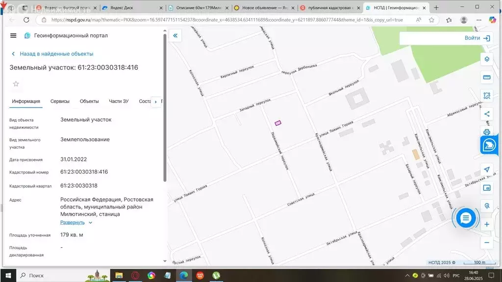Screen dimensions: 502x282
Task: Switch to the публичная кадастровая browser tab
Action: click(x=331, y=8)
